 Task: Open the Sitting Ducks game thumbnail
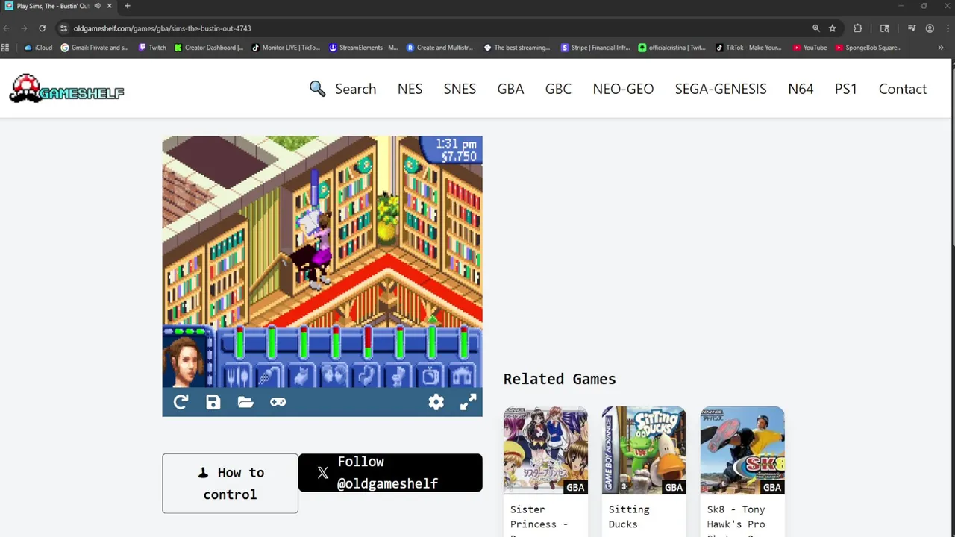click(x=644, y=450)
